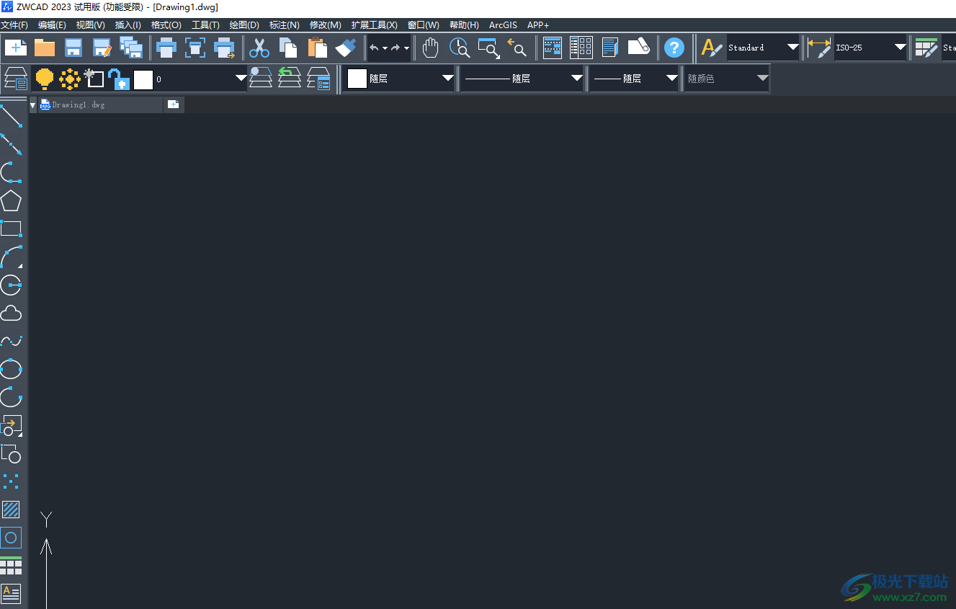Click the Publish printer icon with arrow

coord(224,48)
